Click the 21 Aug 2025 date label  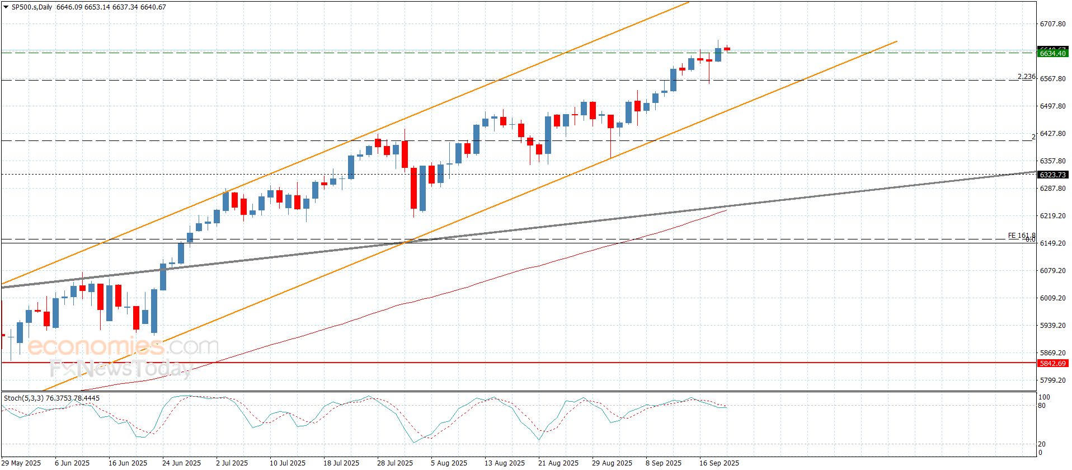[x=558, y=463]
